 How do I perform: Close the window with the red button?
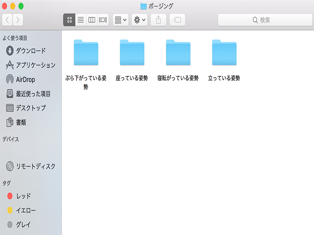coord(4,6)
